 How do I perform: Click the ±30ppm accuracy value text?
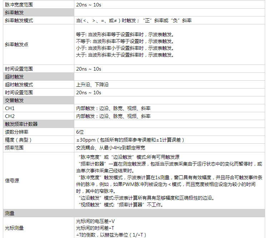click(130, 140)
